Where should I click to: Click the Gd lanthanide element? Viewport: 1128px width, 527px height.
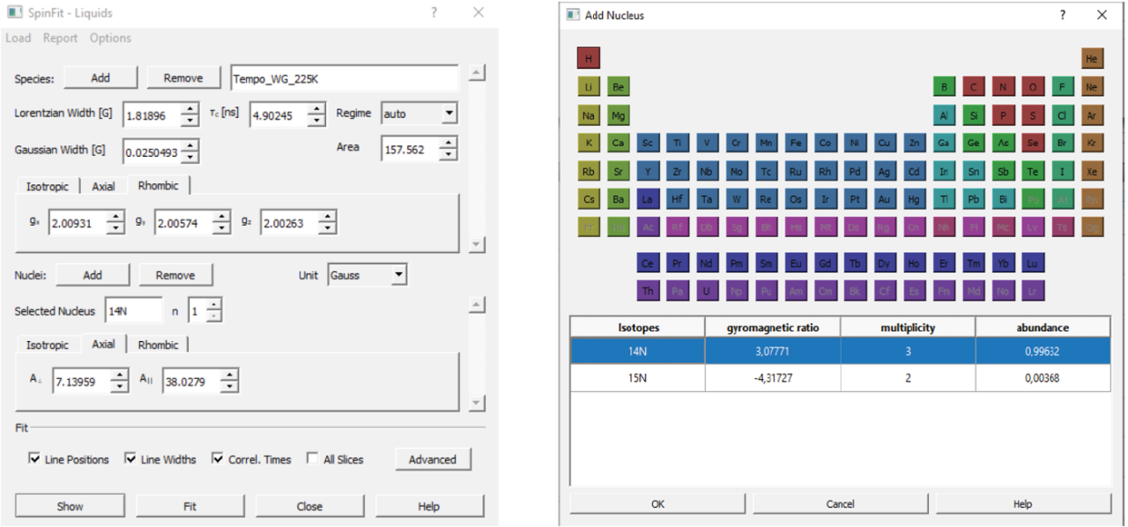825,263
